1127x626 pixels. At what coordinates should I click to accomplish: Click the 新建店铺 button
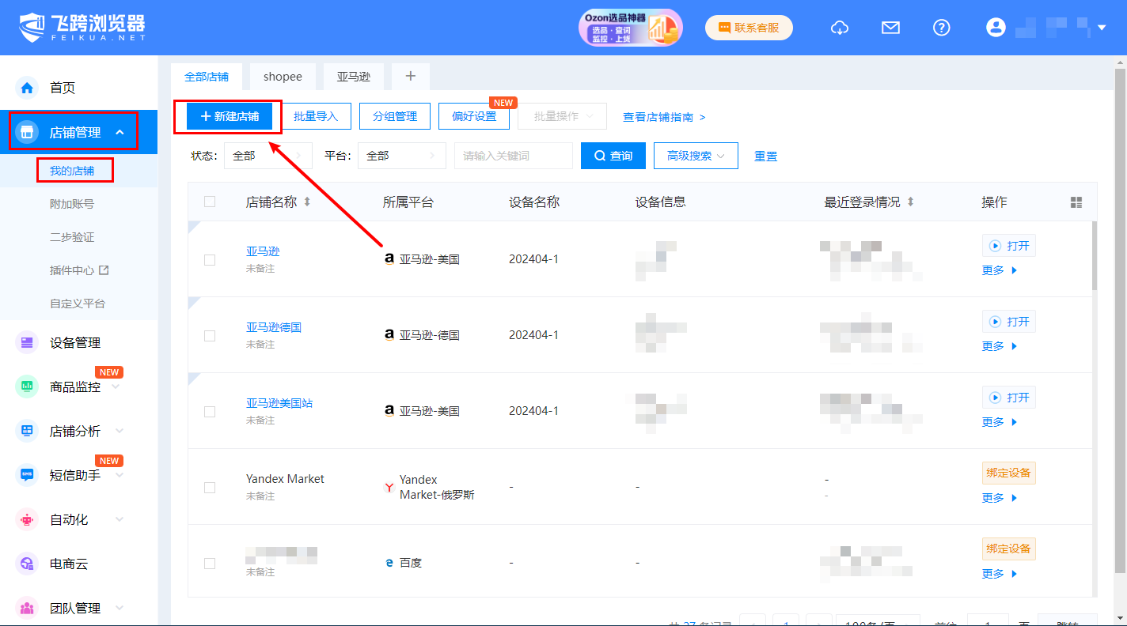tap(230, 116)
